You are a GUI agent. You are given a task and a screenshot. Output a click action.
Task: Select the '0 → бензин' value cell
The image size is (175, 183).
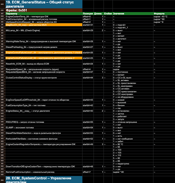pos(133,105)
